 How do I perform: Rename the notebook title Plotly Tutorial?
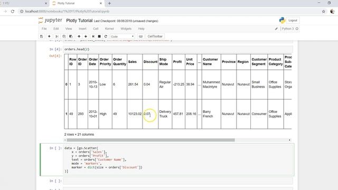(x=79, y=21)
